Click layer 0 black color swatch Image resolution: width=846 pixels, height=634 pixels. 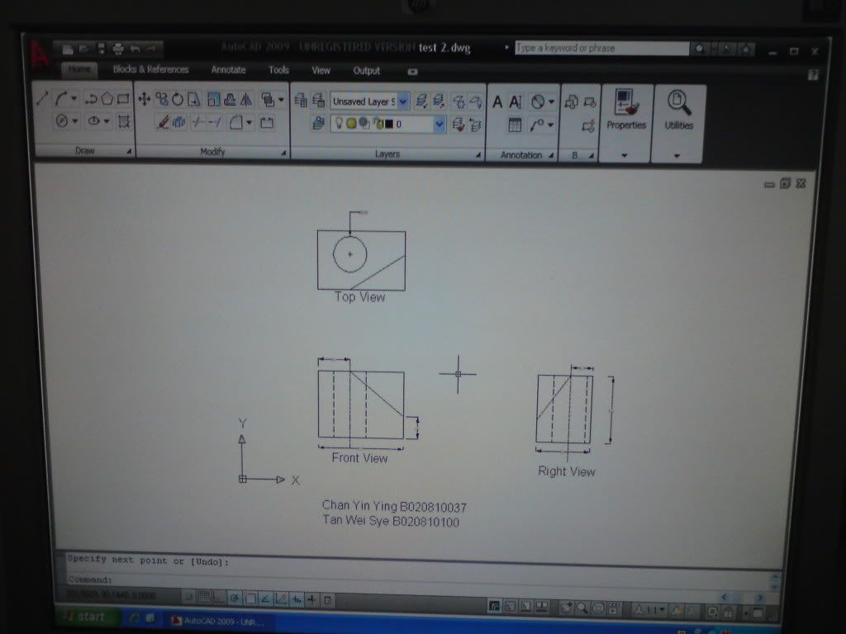click(x=388, y=125)
